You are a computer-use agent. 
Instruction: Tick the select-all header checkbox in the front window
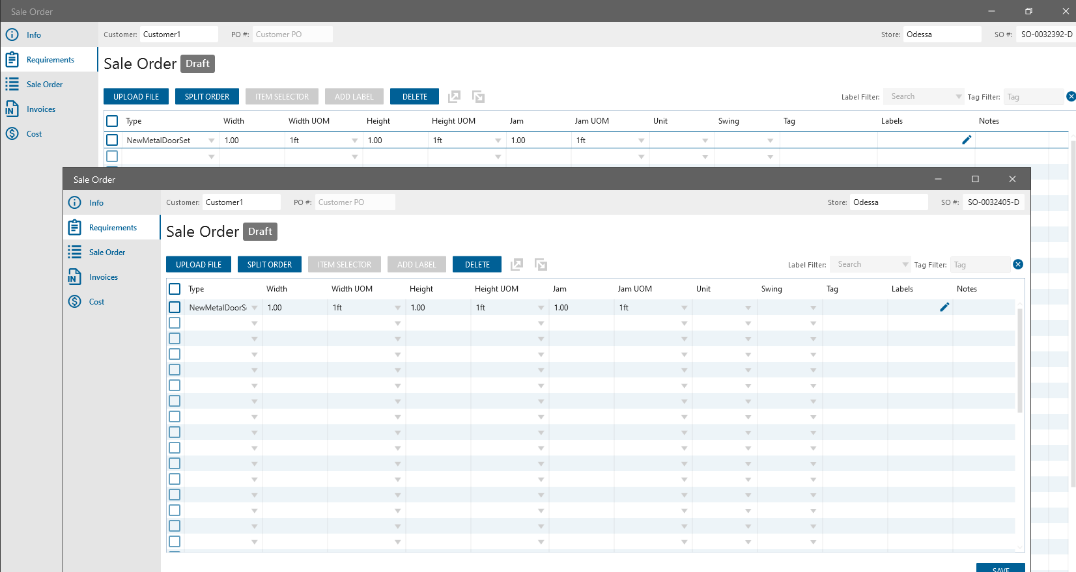pyautogui.click(x=175, y=289)
